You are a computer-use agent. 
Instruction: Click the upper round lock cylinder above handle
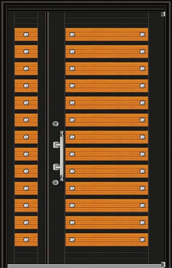pos(55,124)
